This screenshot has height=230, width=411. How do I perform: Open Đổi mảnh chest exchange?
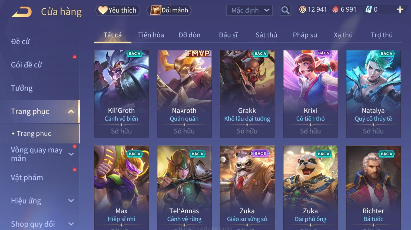point(169,10)
